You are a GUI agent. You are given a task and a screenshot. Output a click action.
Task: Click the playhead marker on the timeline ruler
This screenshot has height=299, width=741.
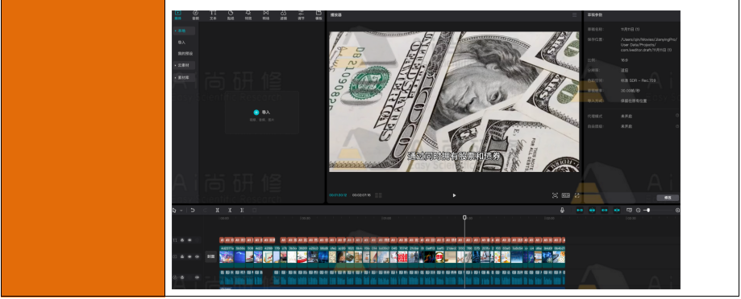point(464,218)
